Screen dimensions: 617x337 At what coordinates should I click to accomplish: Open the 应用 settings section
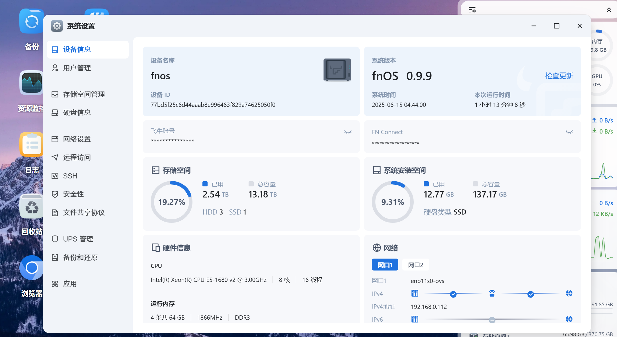click(x=88, y=284)
